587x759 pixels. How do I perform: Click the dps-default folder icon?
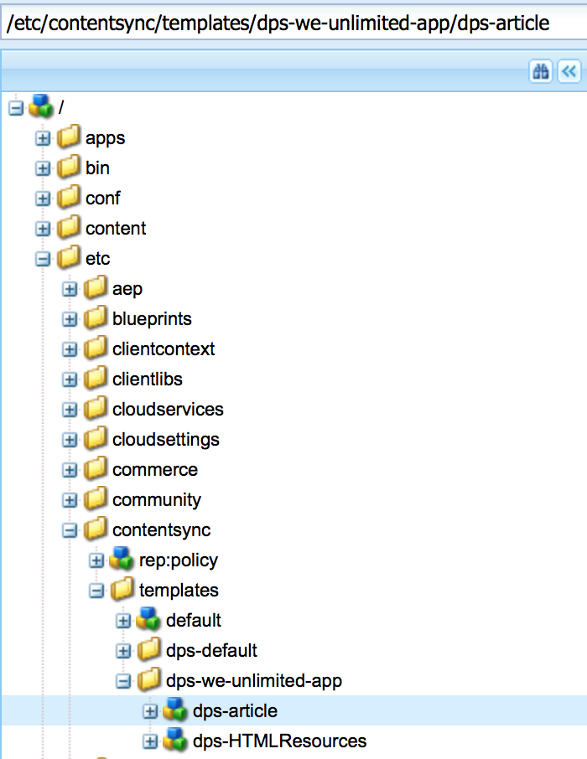(148, 649)
